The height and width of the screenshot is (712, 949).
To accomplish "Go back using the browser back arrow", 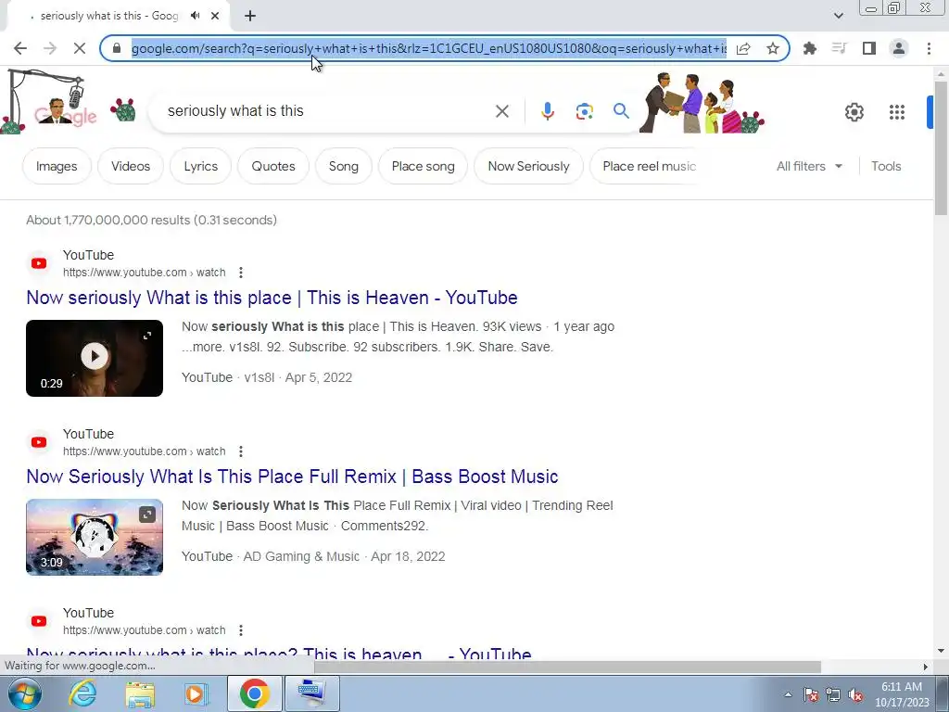I will pos(20,48).
